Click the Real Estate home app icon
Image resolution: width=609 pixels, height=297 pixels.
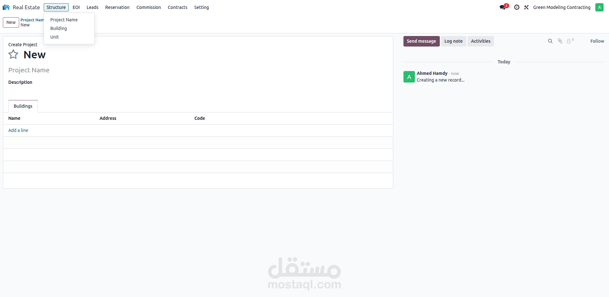(6, 7)
